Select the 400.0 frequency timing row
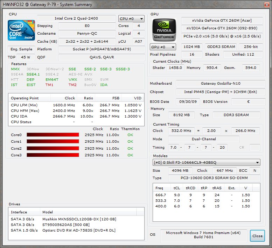Screen dimensions: 272x248 [x=207, y=206]
